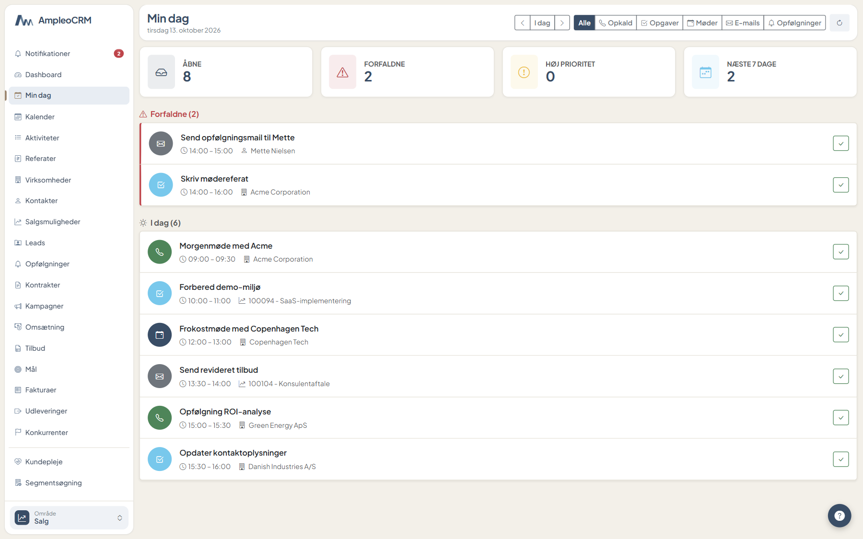
Task: Go to previous day with left chevron
Action: point(523,23)
